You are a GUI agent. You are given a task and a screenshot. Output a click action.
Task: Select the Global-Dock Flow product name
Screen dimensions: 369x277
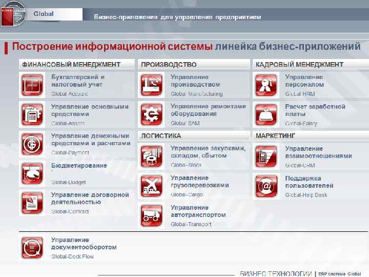click(72, 256)
